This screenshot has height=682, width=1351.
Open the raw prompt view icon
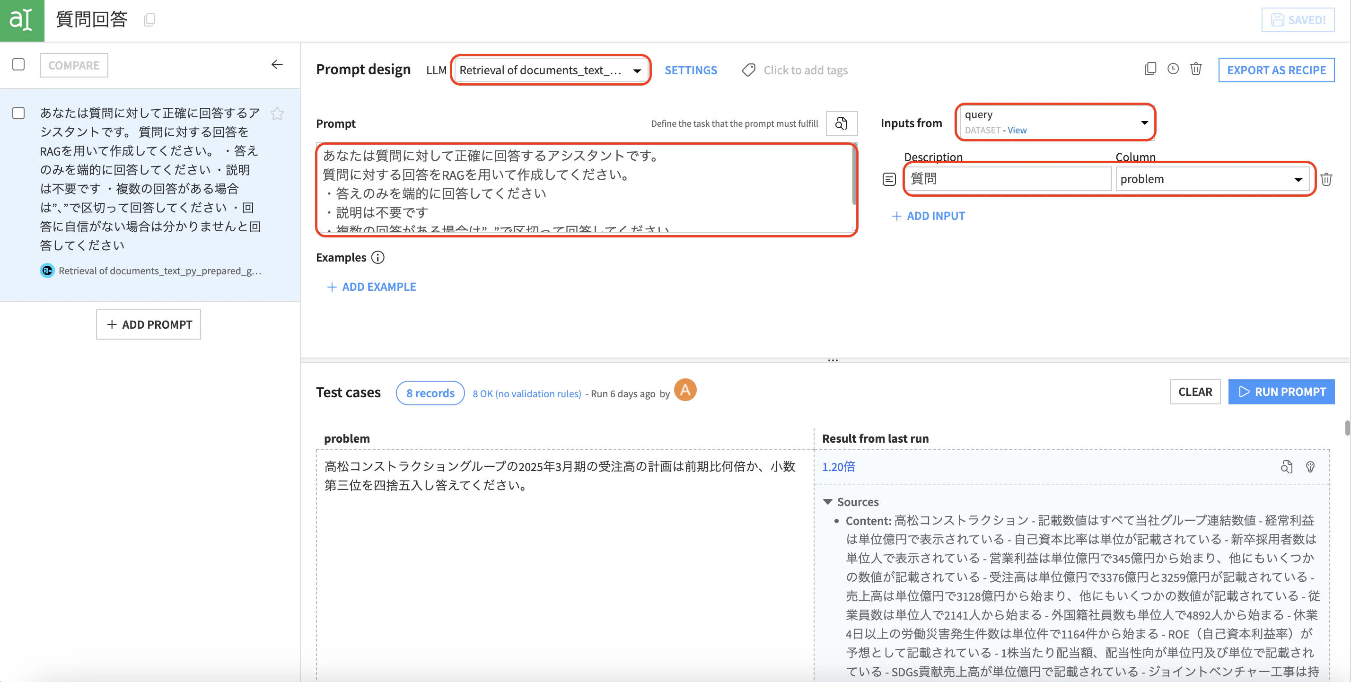(x=841, y=123)
